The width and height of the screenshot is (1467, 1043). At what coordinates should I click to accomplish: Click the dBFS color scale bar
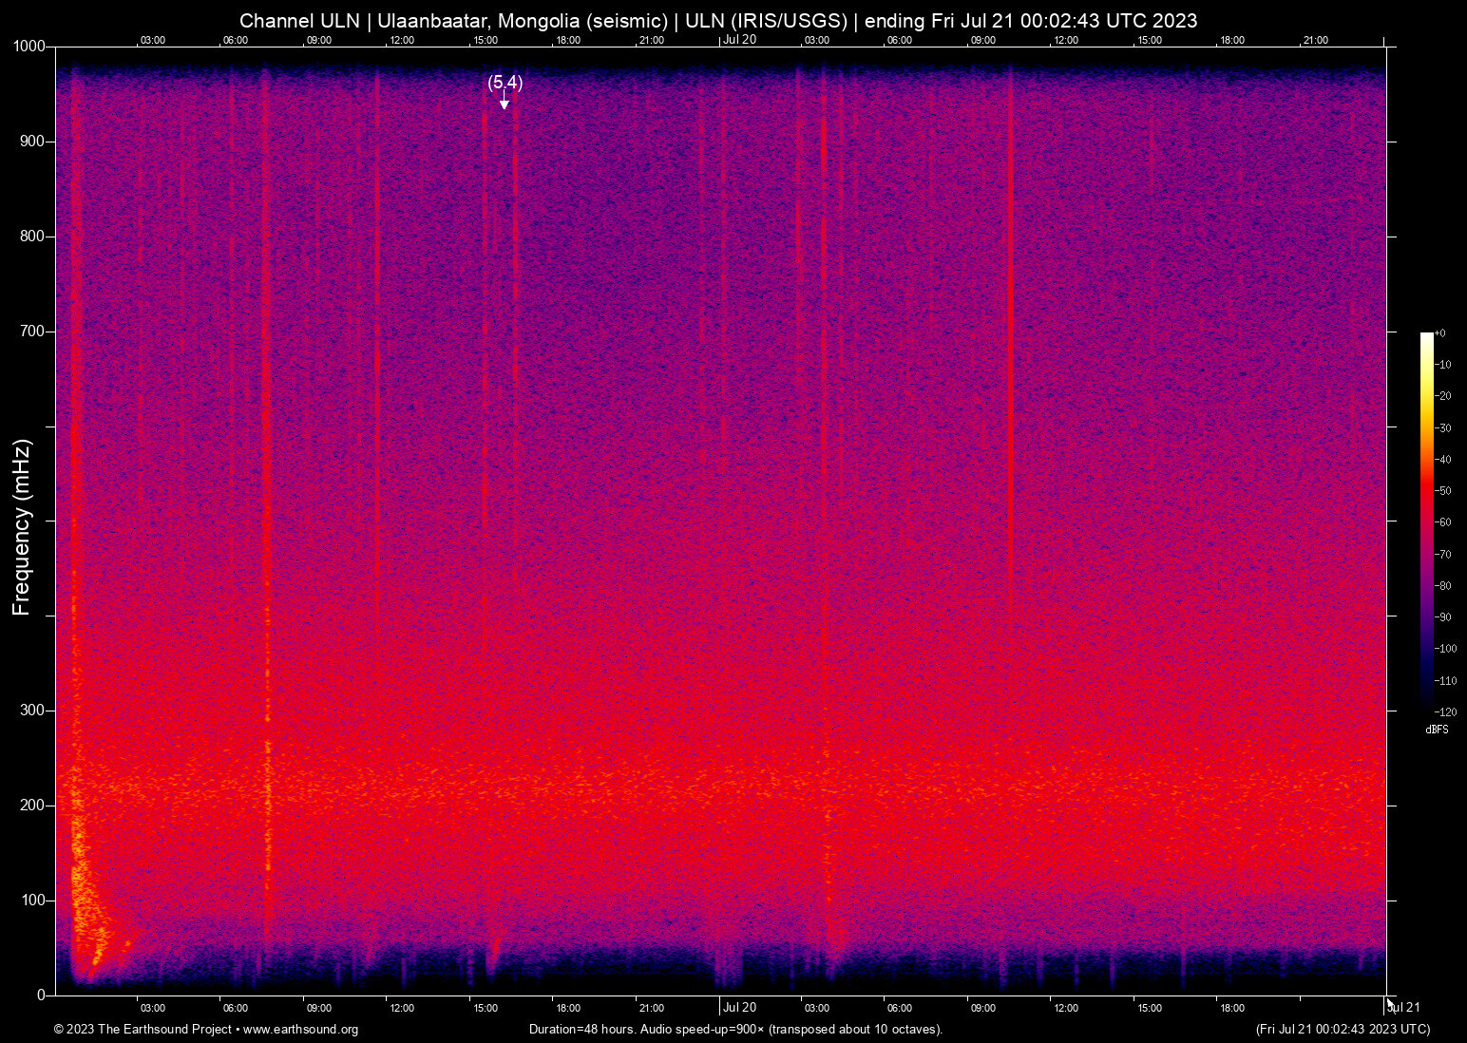tap(1426, 522)
